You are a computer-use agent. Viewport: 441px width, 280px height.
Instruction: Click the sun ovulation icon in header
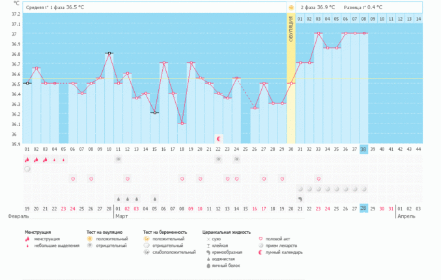coord(291,7)
